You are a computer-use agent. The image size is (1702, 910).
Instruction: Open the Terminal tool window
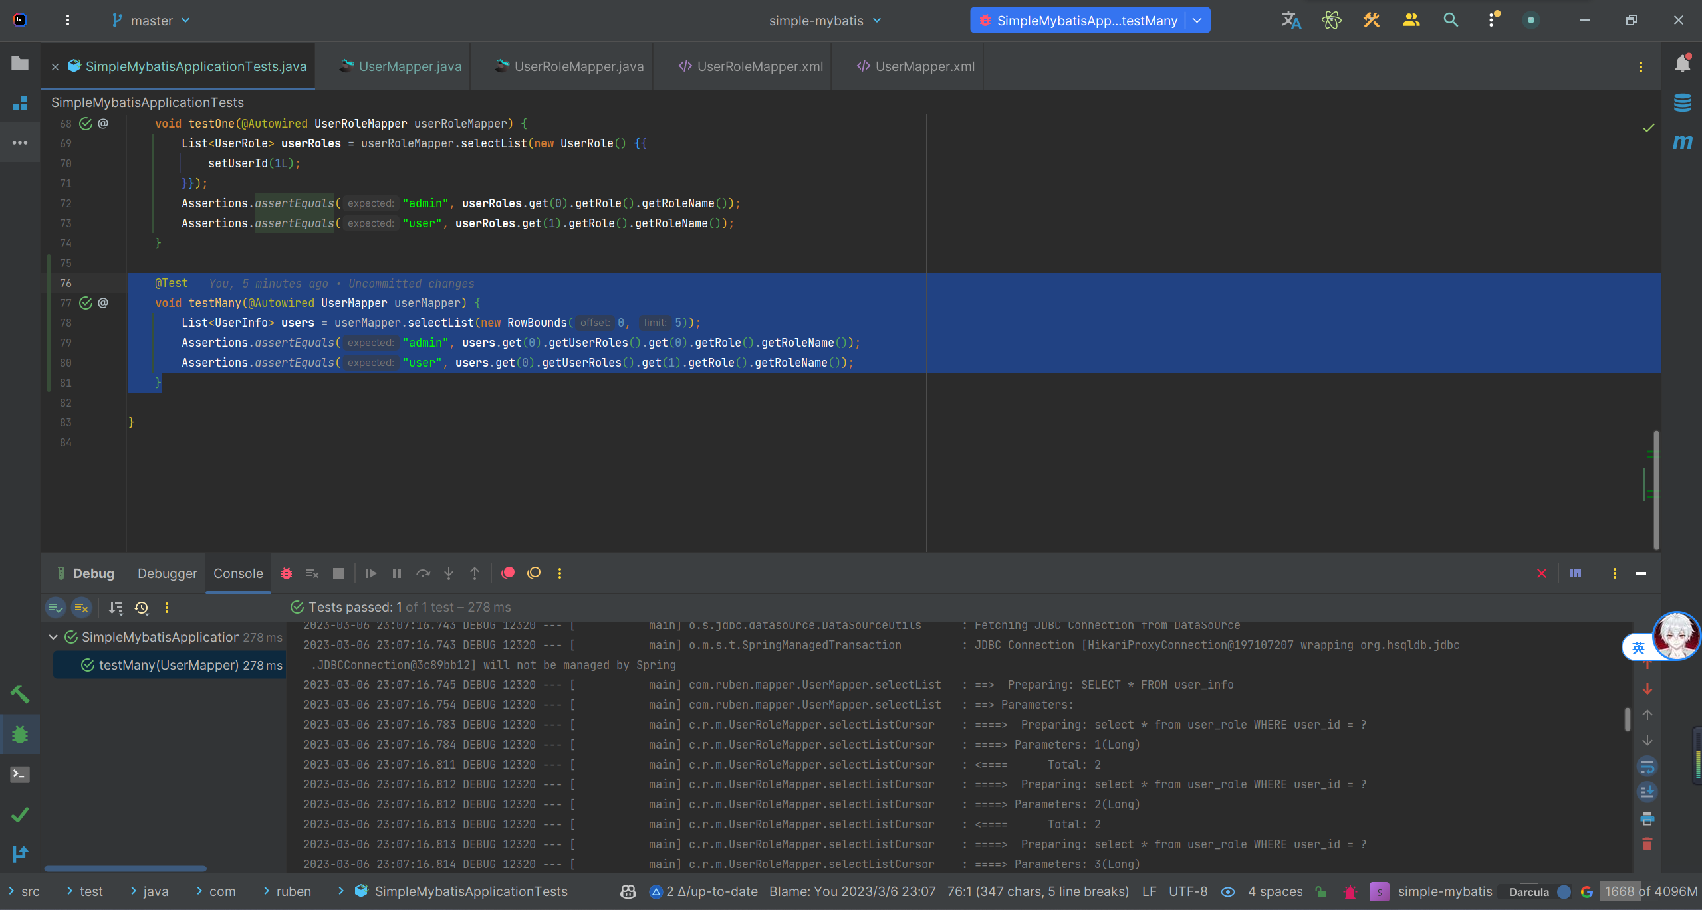20,774
